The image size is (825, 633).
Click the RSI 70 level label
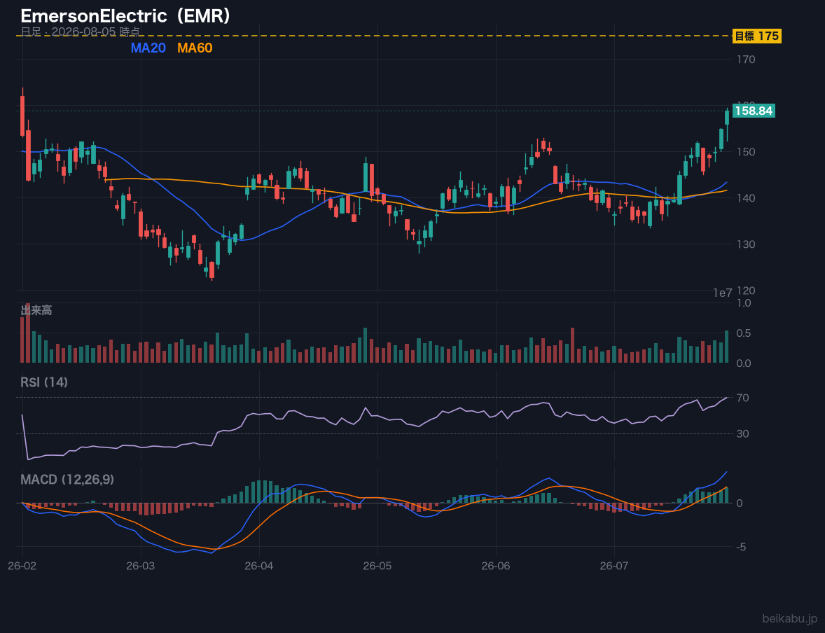pyautogui.click(x=743, y=398)
